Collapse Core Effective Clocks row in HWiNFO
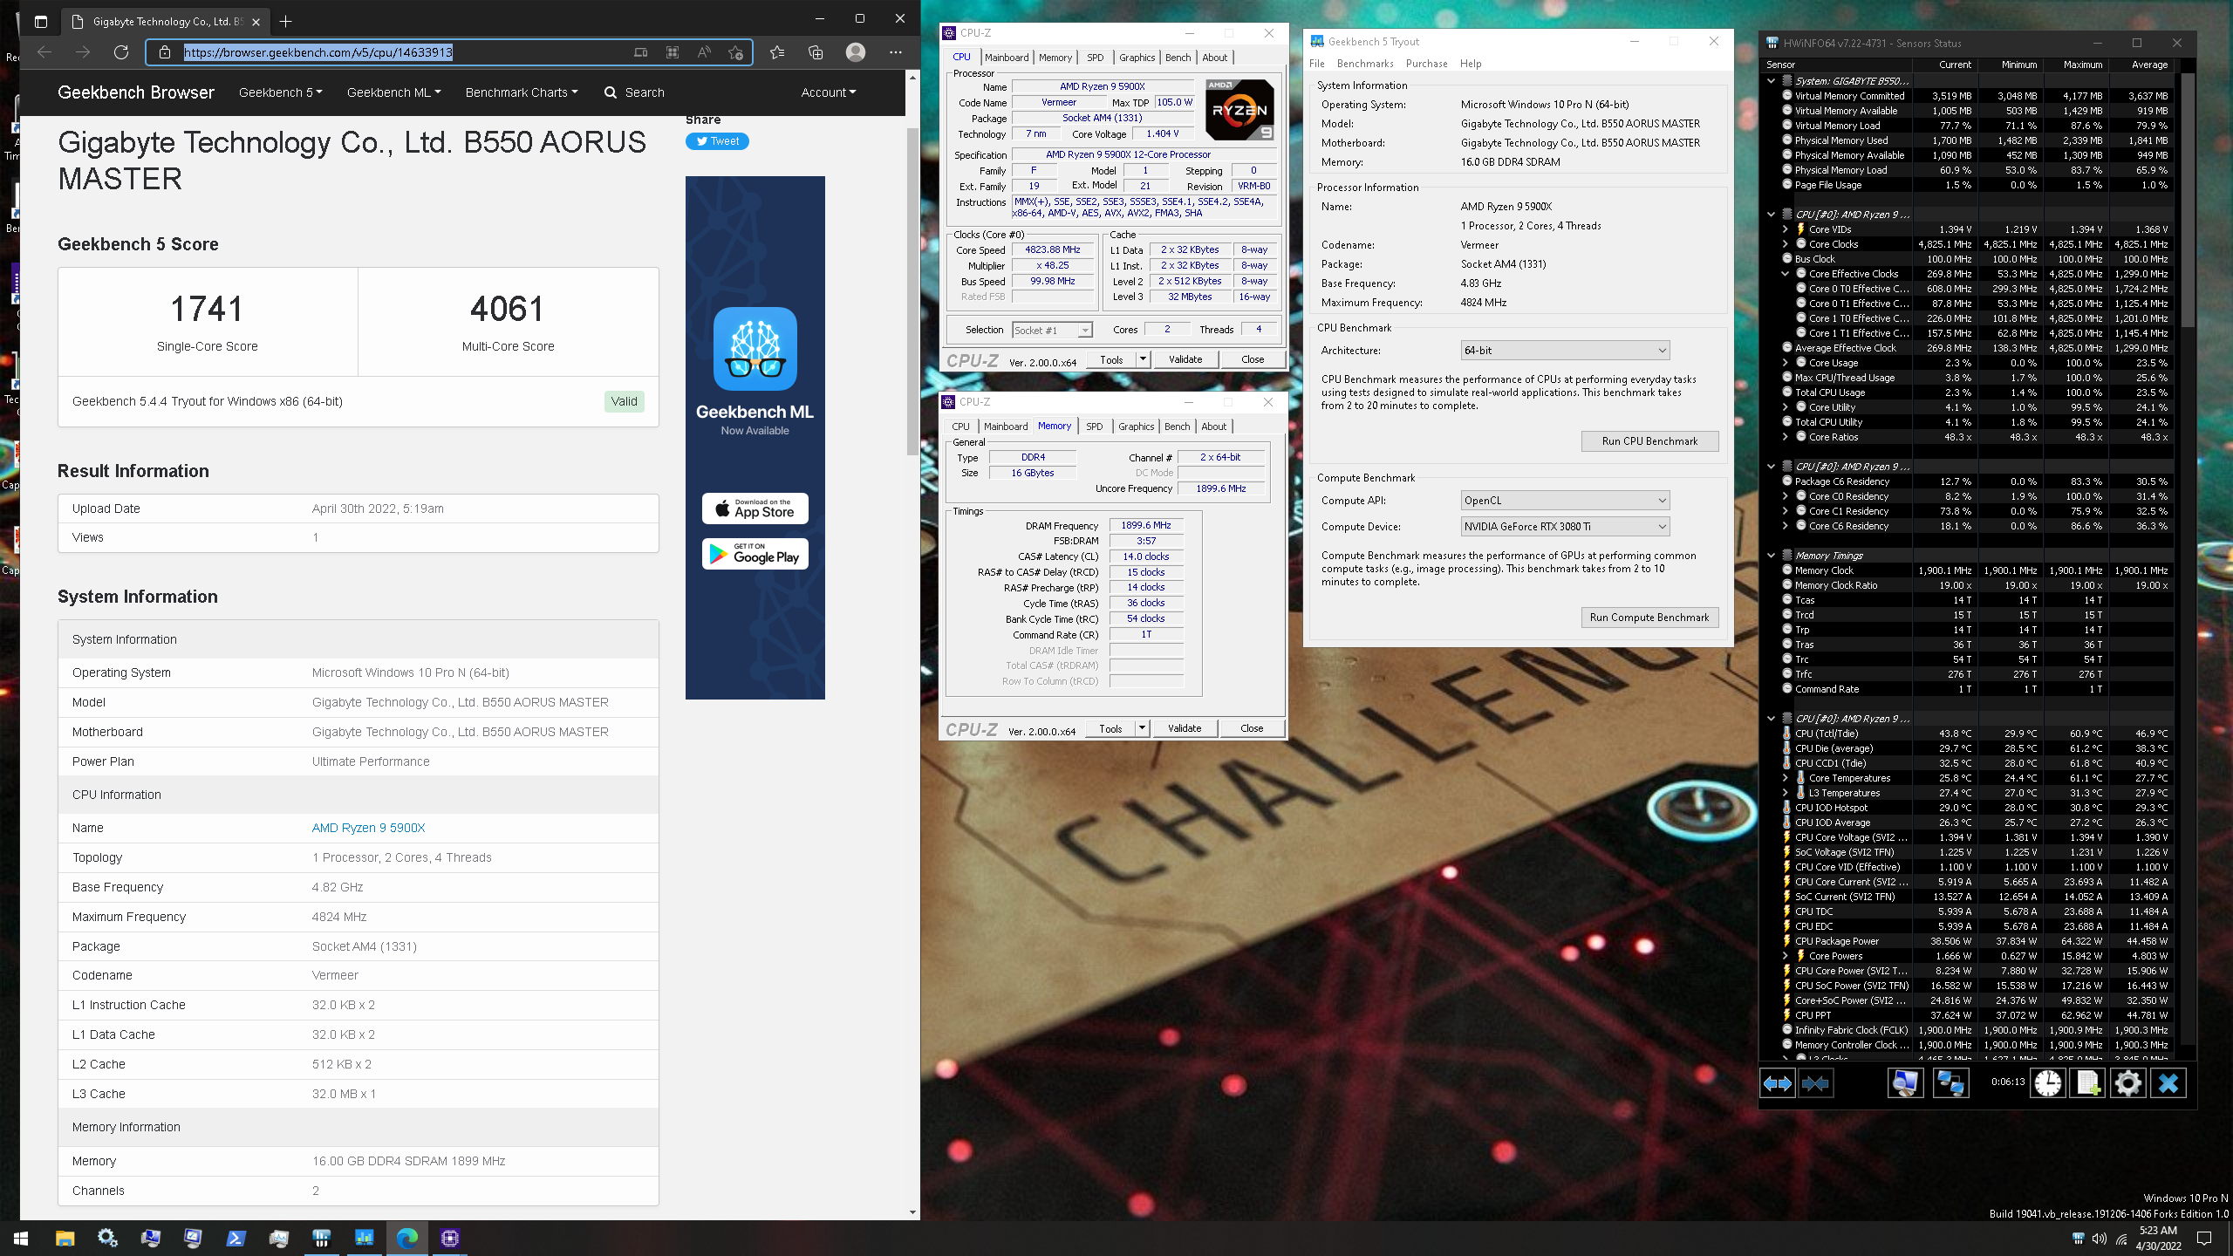This screenshot has width=2233, height=1256. tap(1785, 274)
